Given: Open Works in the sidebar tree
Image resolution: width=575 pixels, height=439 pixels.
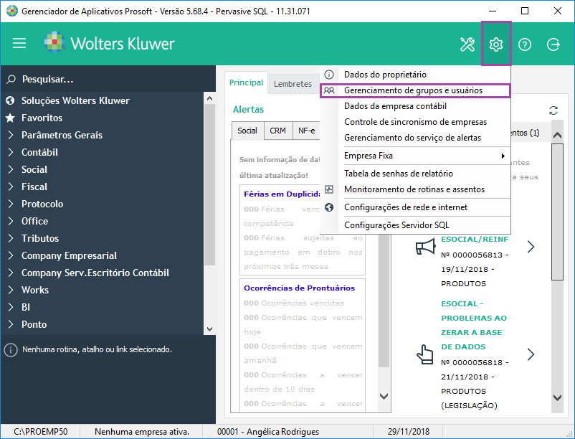Looking at the screenshot, I should (35, 290).
